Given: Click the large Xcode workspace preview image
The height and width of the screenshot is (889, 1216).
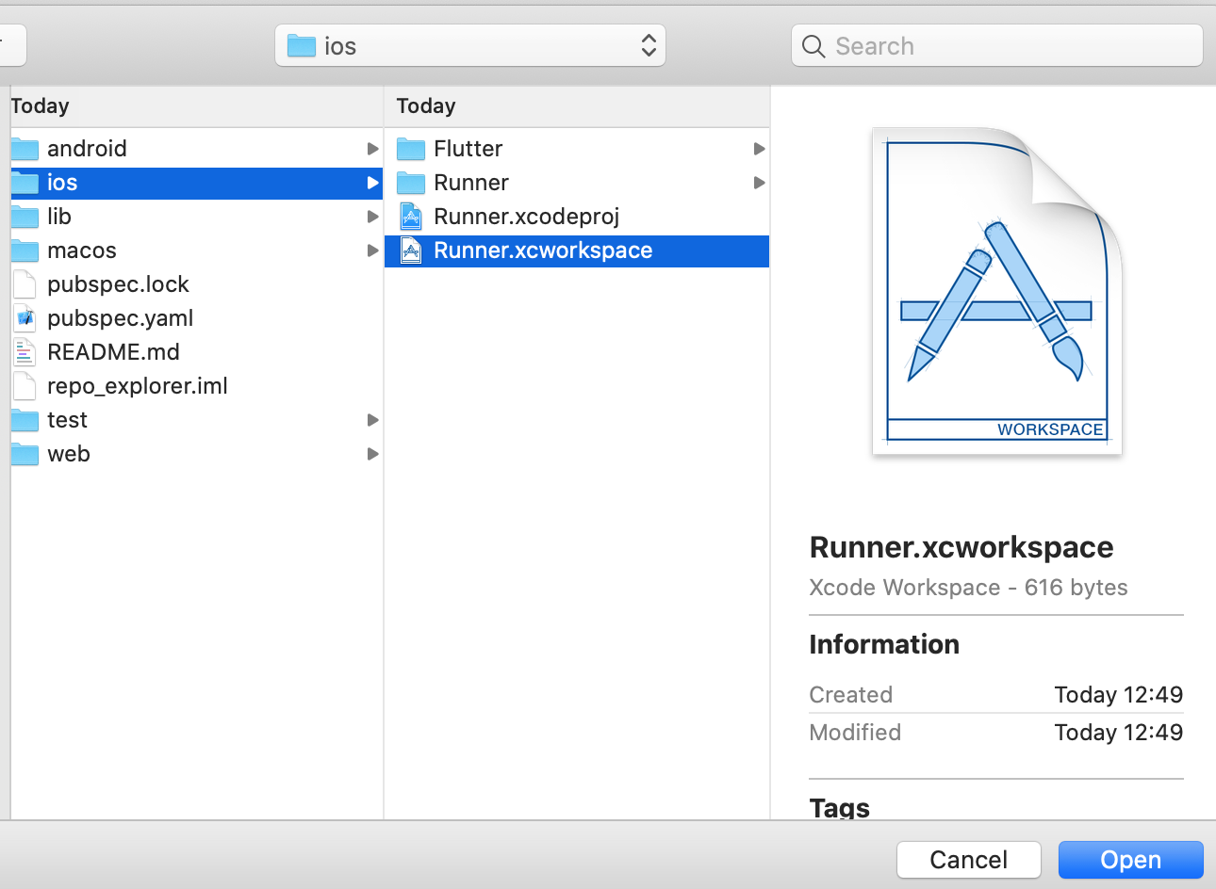Looking at the screenshot, I should 997,290.
